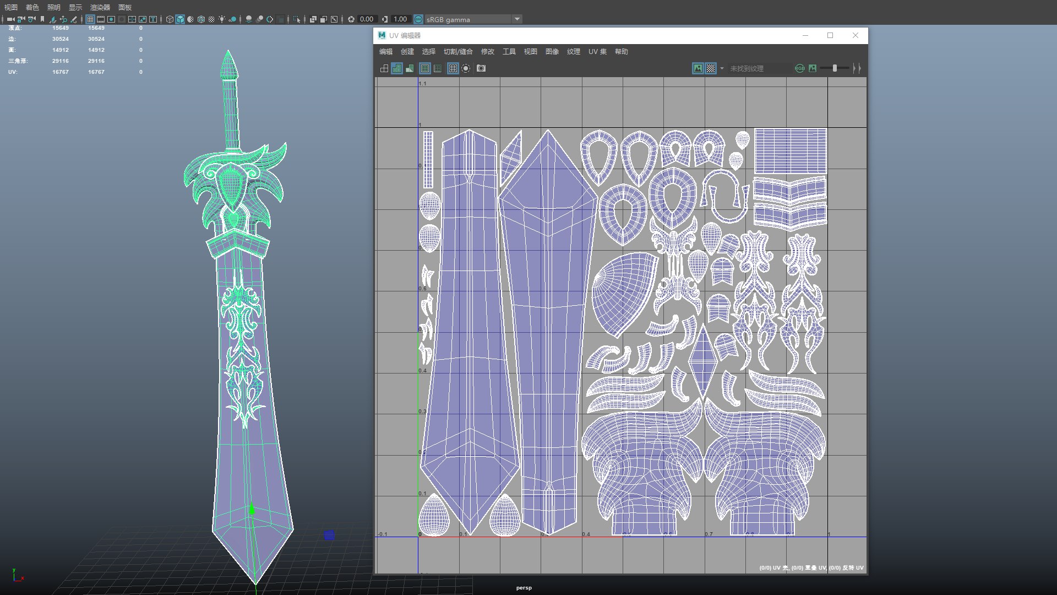Expand the texture list dropdown arrow
This screenshot has width=1057, height=595.
coord(722,68)
